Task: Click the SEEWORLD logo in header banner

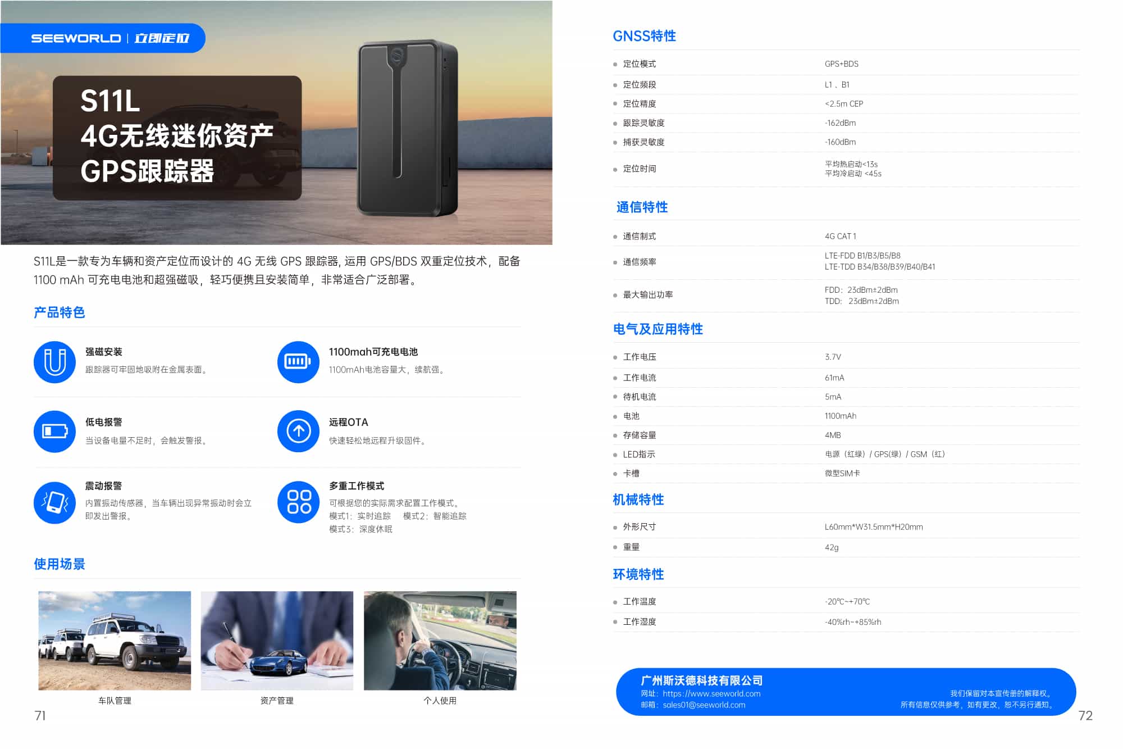Action: 76,38
